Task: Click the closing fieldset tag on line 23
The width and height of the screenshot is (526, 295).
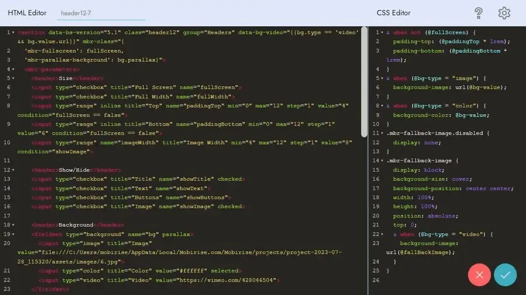Action: [x=50, y=289]
